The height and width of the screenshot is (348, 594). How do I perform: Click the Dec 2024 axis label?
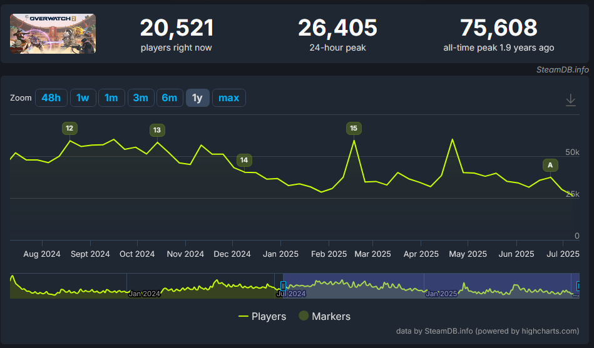[x=232, y=254]
